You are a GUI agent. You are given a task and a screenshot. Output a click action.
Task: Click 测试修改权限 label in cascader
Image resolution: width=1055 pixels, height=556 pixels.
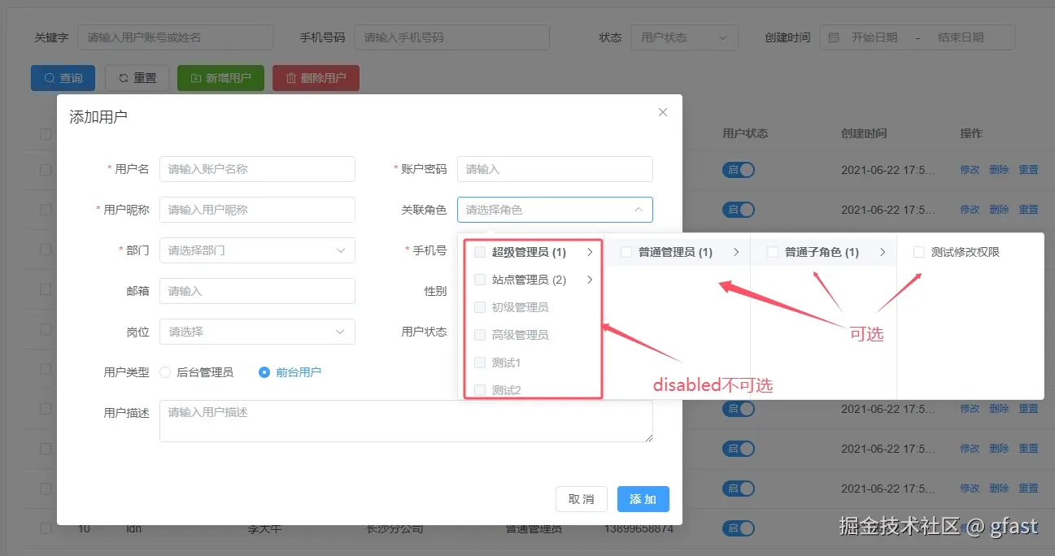pos(966,252)
